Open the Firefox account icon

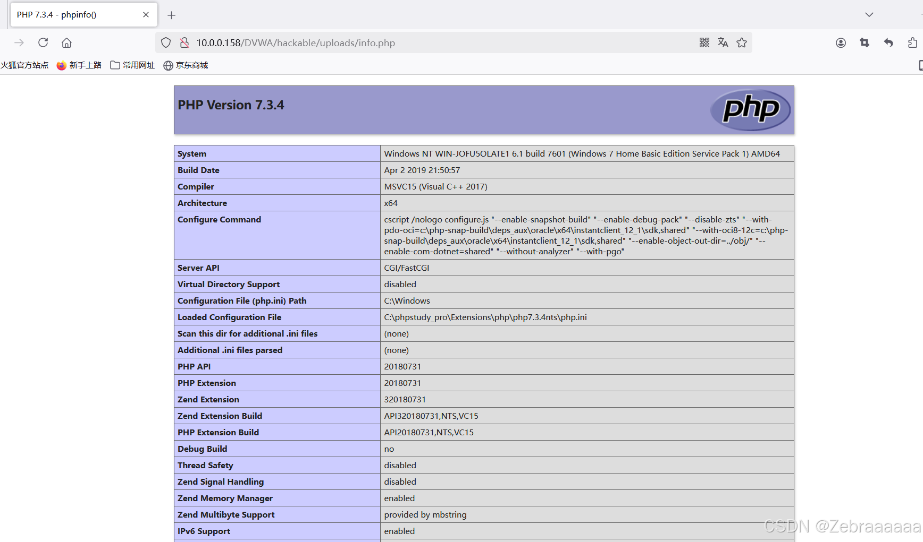point(841,42)
